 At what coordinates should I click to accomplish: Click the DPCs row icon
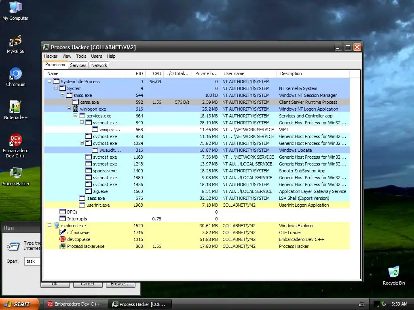coord(63,212)
